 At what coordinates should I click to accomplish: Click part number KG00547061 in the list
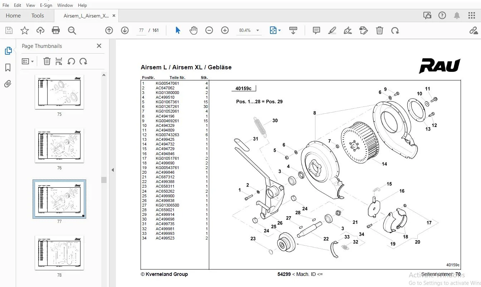pos(167,83)
